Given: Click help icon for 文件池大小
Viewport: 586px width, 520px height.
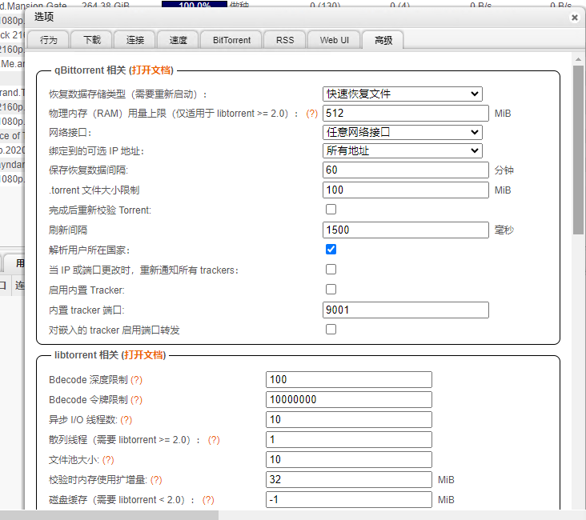Looking at the screenshot, I should coord(108,460).
